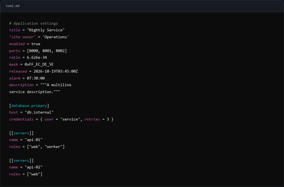Image resolution: width=284 pixels, height=187 pixels.
Task: Click the 'released' key
Action: coord(18,71)
